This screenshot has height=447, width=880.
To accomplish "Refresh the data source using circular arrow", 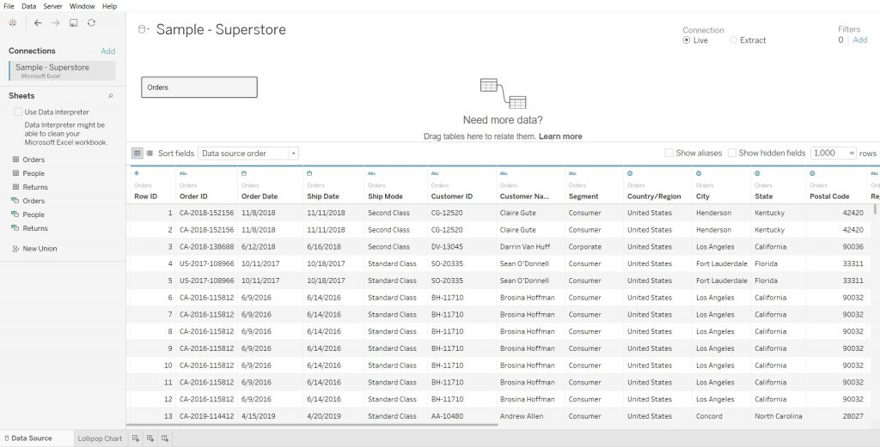I will point(91,23).
